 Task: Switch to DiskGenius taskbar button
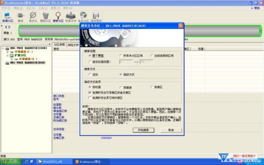click(92, 162)
